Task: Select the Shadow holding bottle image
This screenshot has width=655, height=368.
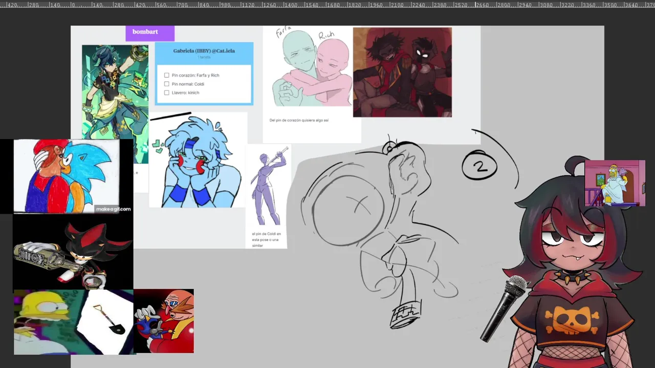Action: click(73, 251)
